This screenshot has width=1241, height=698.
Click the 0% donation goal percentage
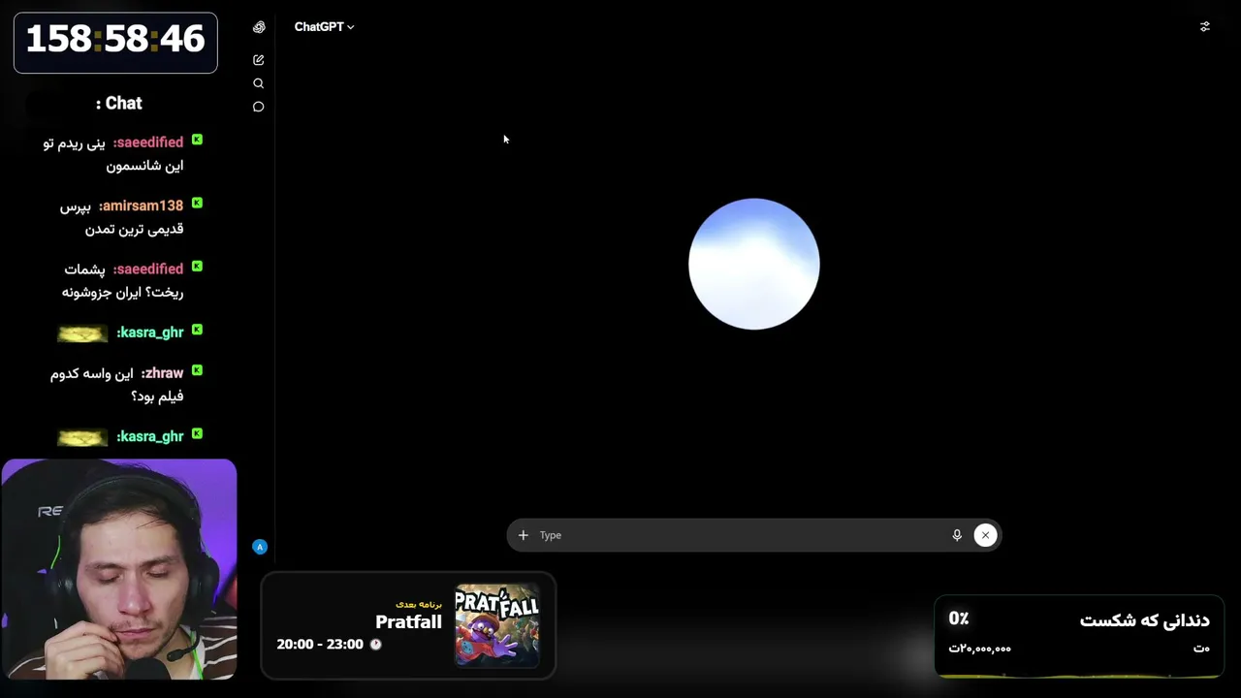click(959, 619)
